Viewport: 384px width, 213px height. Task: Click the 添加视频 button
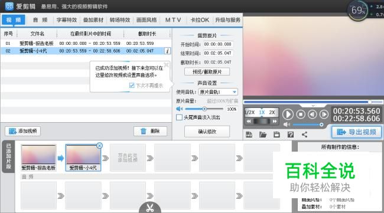coord(23,131)
